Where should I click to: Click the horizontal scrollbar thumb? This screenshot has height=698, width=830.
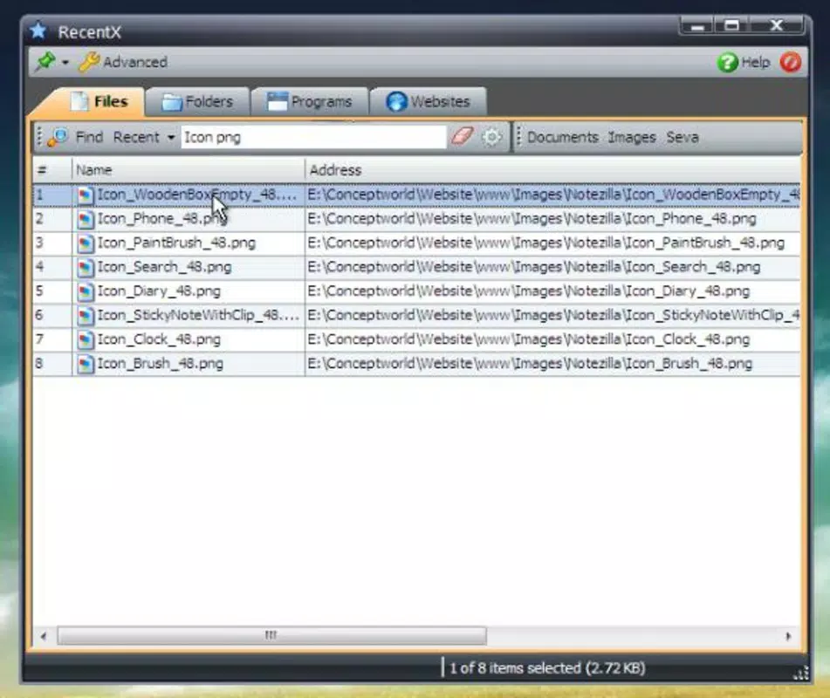click(271, 635)
